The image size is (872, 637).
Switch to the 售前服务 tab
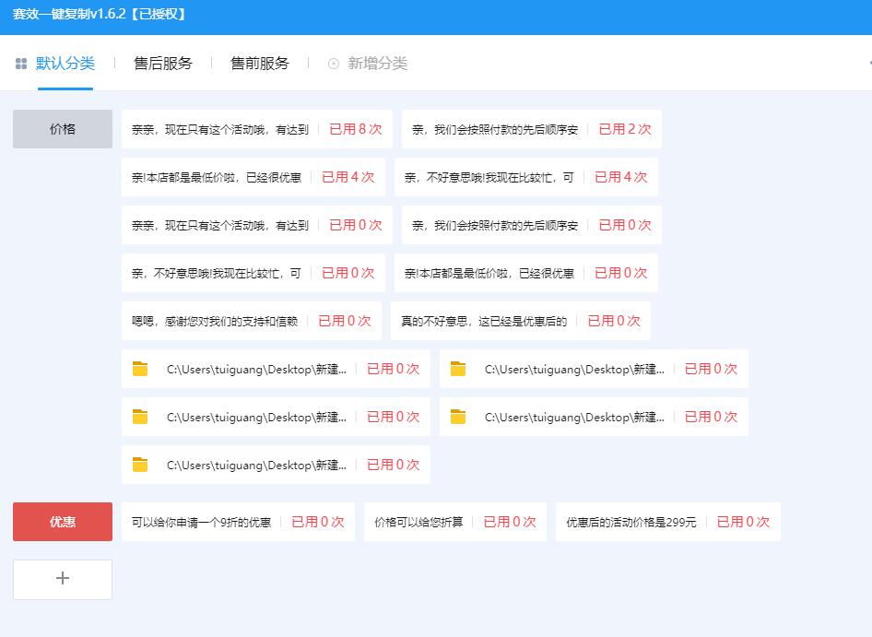pos(258,63)
